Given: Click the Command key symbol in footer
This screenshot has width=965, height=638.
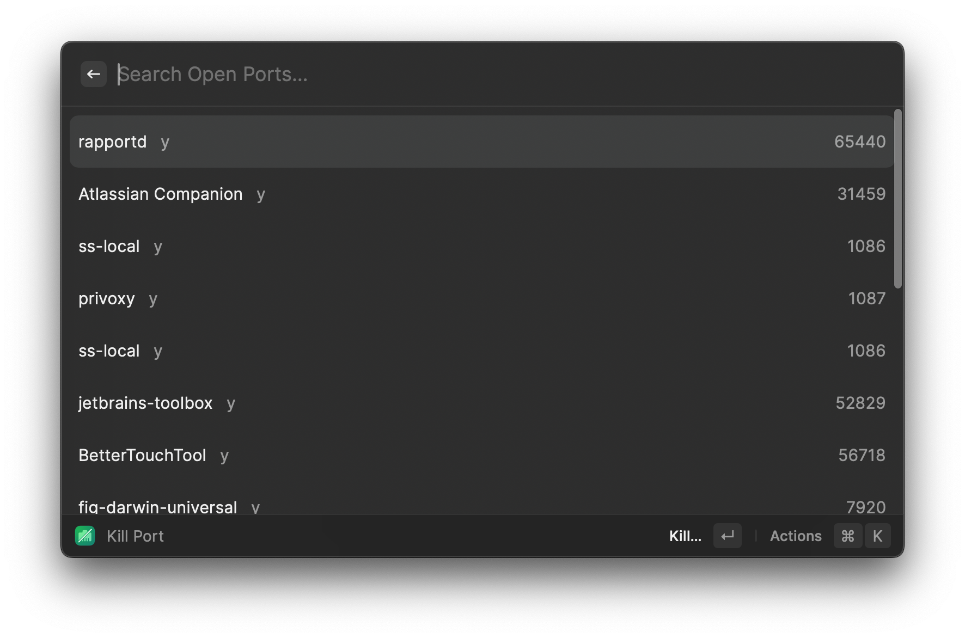Looking at the screenshot, I should pos(847,536).
